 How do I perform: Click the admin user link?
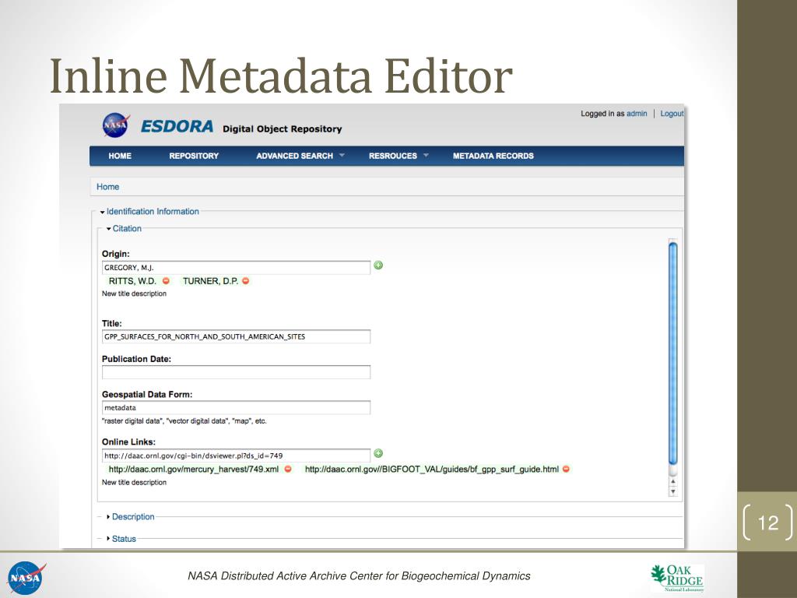637,114
